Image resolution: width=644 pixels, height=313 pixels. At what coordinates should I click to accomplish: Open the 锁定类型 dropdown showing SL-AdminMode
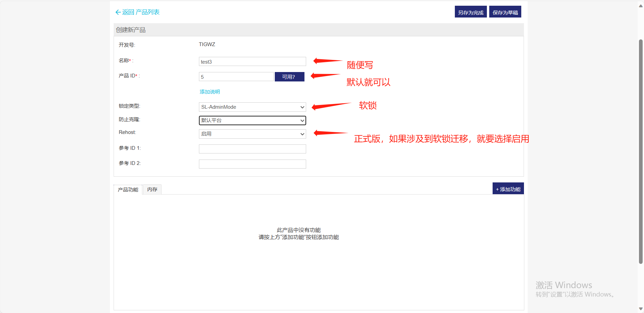pos(252,107)
